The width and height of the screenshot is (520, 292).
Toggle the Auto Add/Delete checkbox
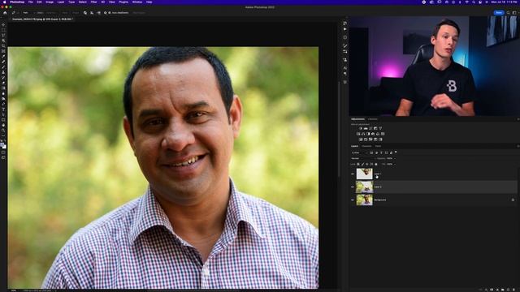110,13
